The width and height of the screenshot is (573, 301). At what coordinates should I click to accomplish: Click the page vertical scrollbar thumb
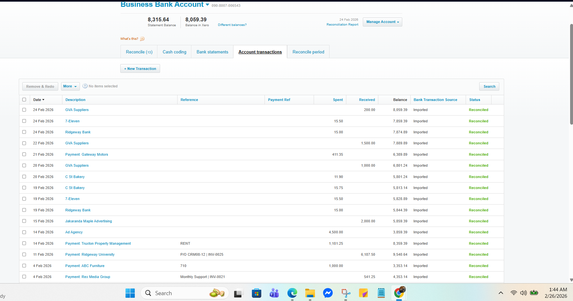571,74
